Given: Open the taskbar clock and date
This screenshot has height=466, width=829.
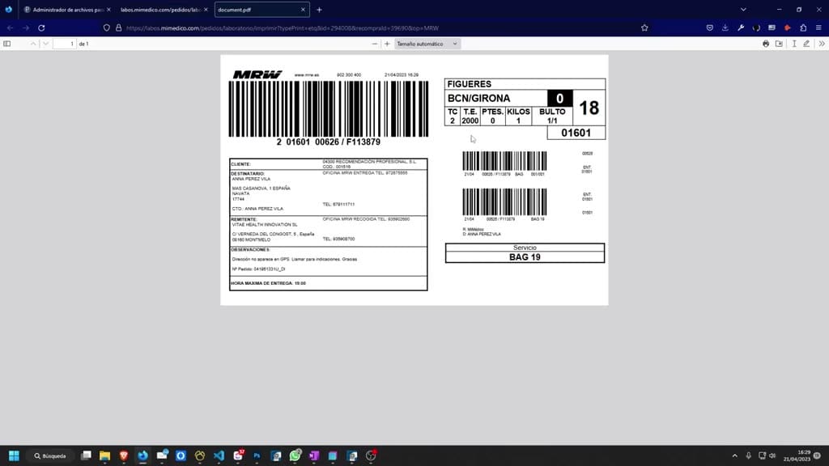Looking at the screenshot, I should click(x=797, y=455).
